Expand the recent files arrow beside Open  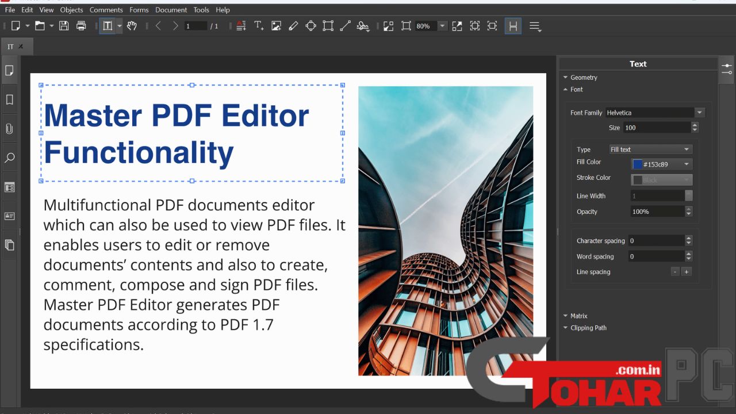click(51, 26)
